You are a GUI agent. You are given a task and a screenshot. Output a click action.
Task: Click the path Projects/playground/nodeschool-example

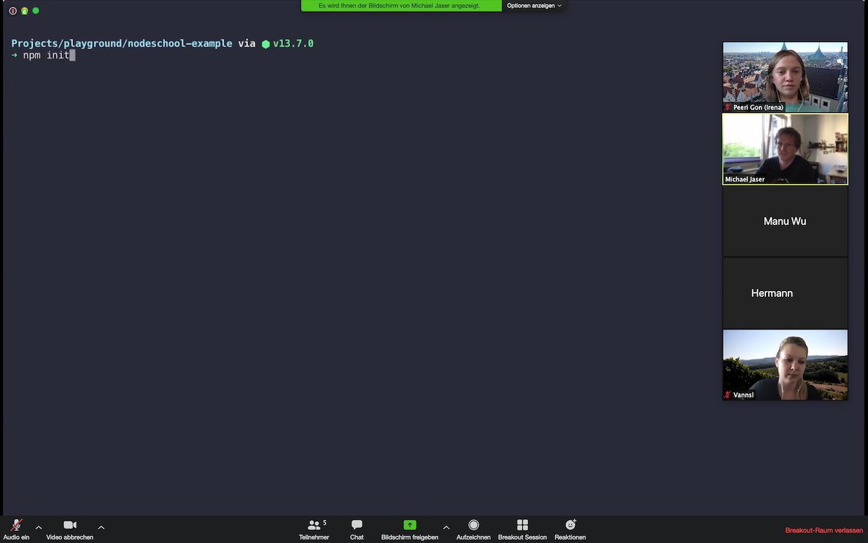(122, 43)
